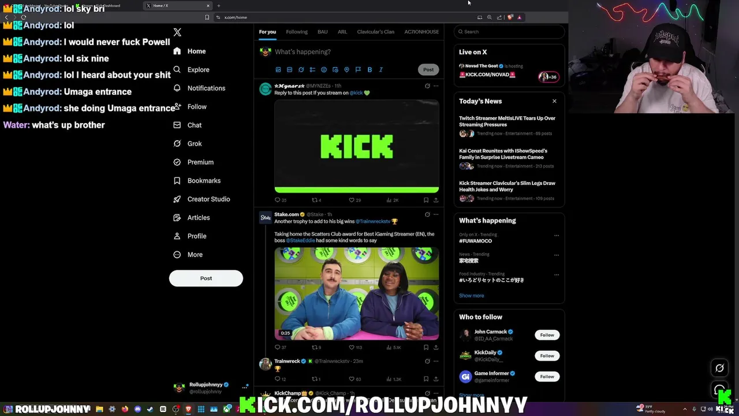Click the Premium icon in the sidebar
The height and width of the screenshot is (416, 739).
(177, 162)
